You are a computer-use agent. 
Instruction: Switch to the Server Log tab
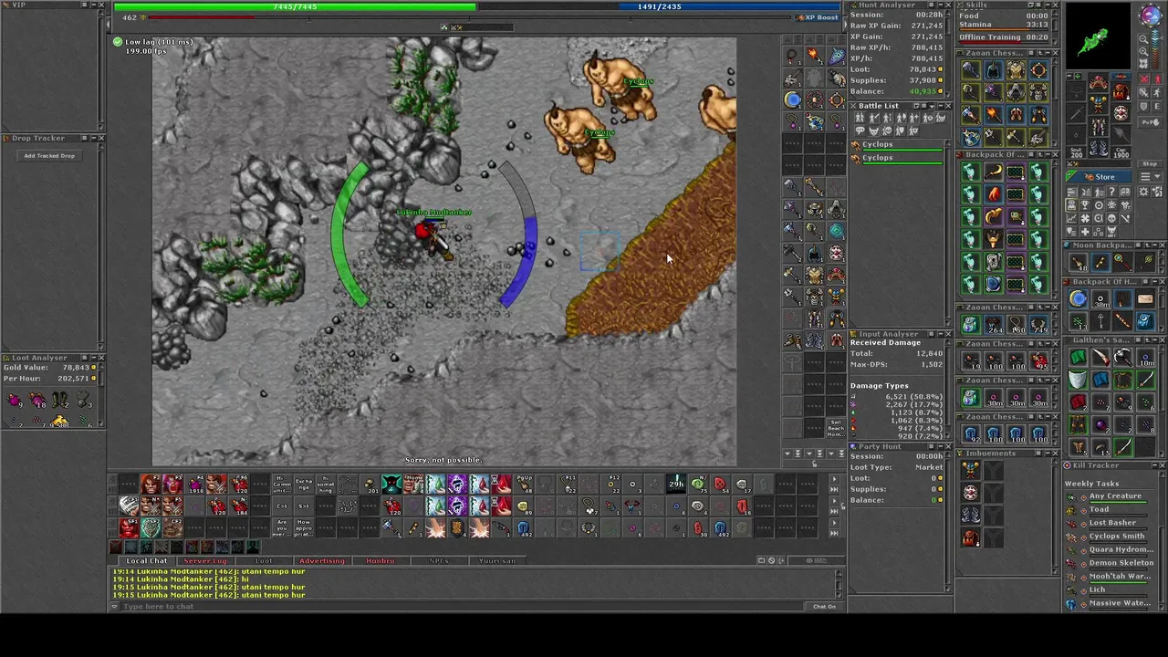[x=205, y=560]
